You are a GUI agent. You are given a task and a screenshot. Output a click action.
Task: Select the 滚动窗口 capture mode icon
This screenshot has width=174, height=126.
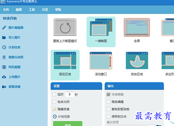[x=101, y=61]
